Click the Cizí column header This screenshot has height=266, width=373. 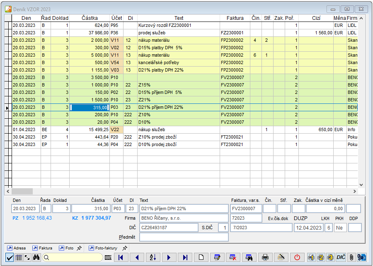316,18
